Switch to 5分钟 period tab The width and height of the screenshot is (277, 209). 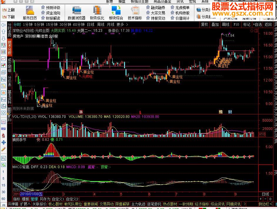pos(39,25)
